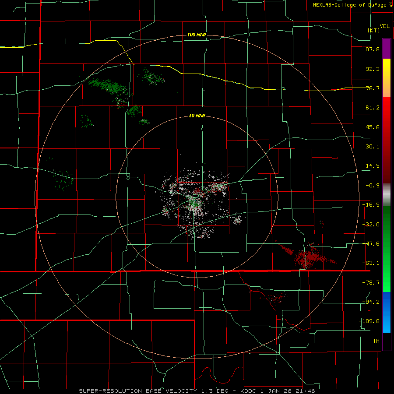This screenshot has height=394, width=394.
Task: Click the purple segment of velocity color bar
Action: (387, 49)
